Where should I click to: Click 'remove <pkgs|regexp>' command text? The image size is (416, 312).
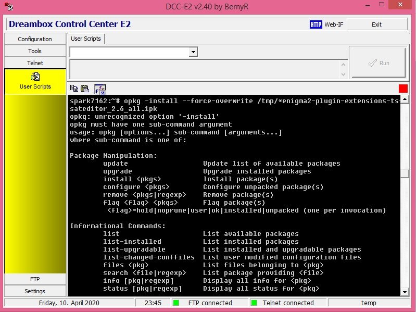(x=145, y=195)
